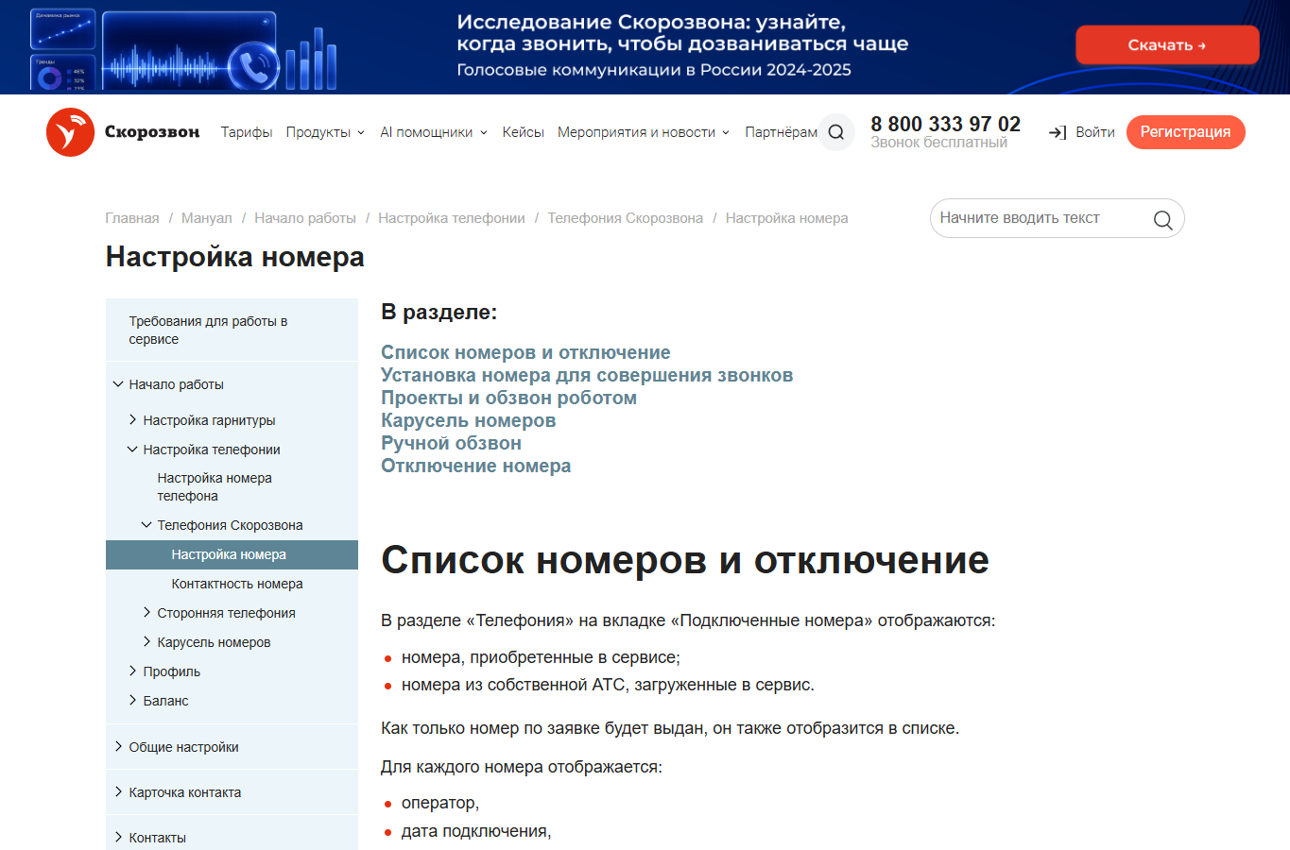Image resolution: width=1290 pixels, height=850 pixels.
Task: Open the Войти login link
Action: [1095, 132]
